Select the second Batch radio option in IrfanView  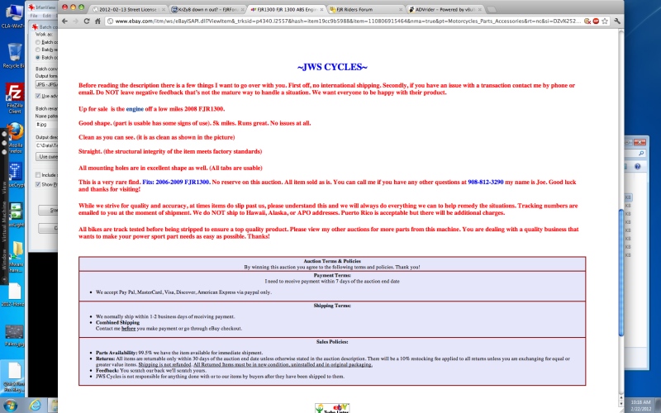click(x=38, y=50)
